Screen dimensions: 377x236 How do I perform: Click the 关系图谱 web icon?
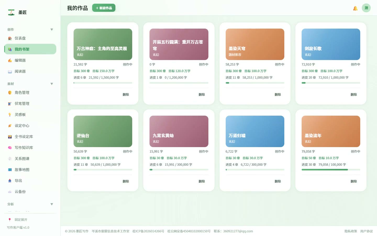point(10,159)
